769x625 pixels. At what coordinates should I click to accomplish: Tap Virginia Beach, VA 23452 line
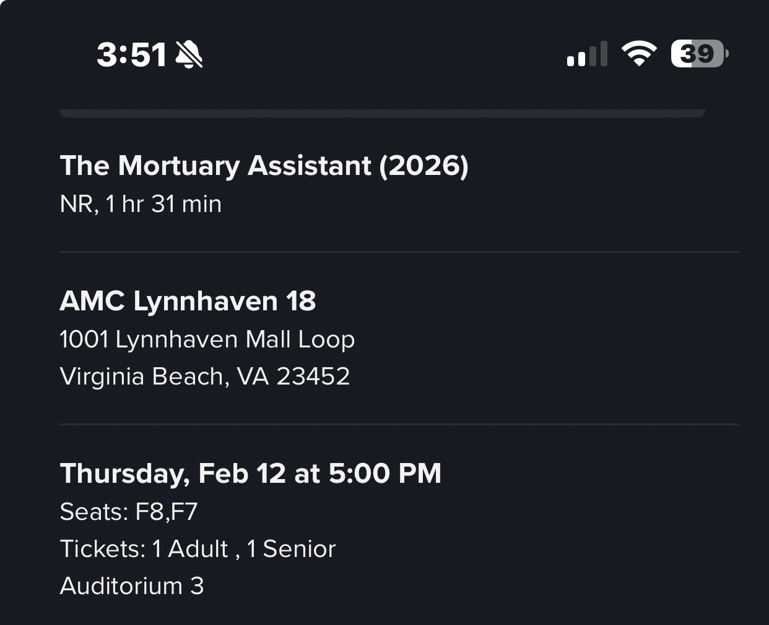[x=204, y=376]
